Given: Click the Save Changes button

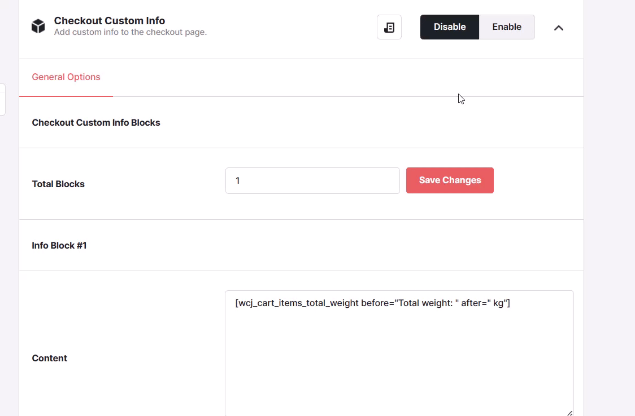Looking at the screenshot, I should pos(450,180).
